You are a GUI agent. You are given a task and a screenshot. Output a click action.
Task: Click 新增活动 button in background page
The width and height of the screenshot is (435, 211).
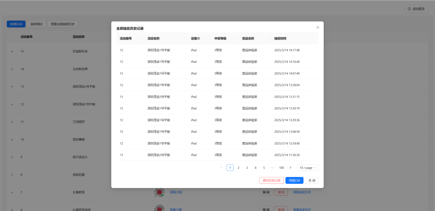click(16, 24)
